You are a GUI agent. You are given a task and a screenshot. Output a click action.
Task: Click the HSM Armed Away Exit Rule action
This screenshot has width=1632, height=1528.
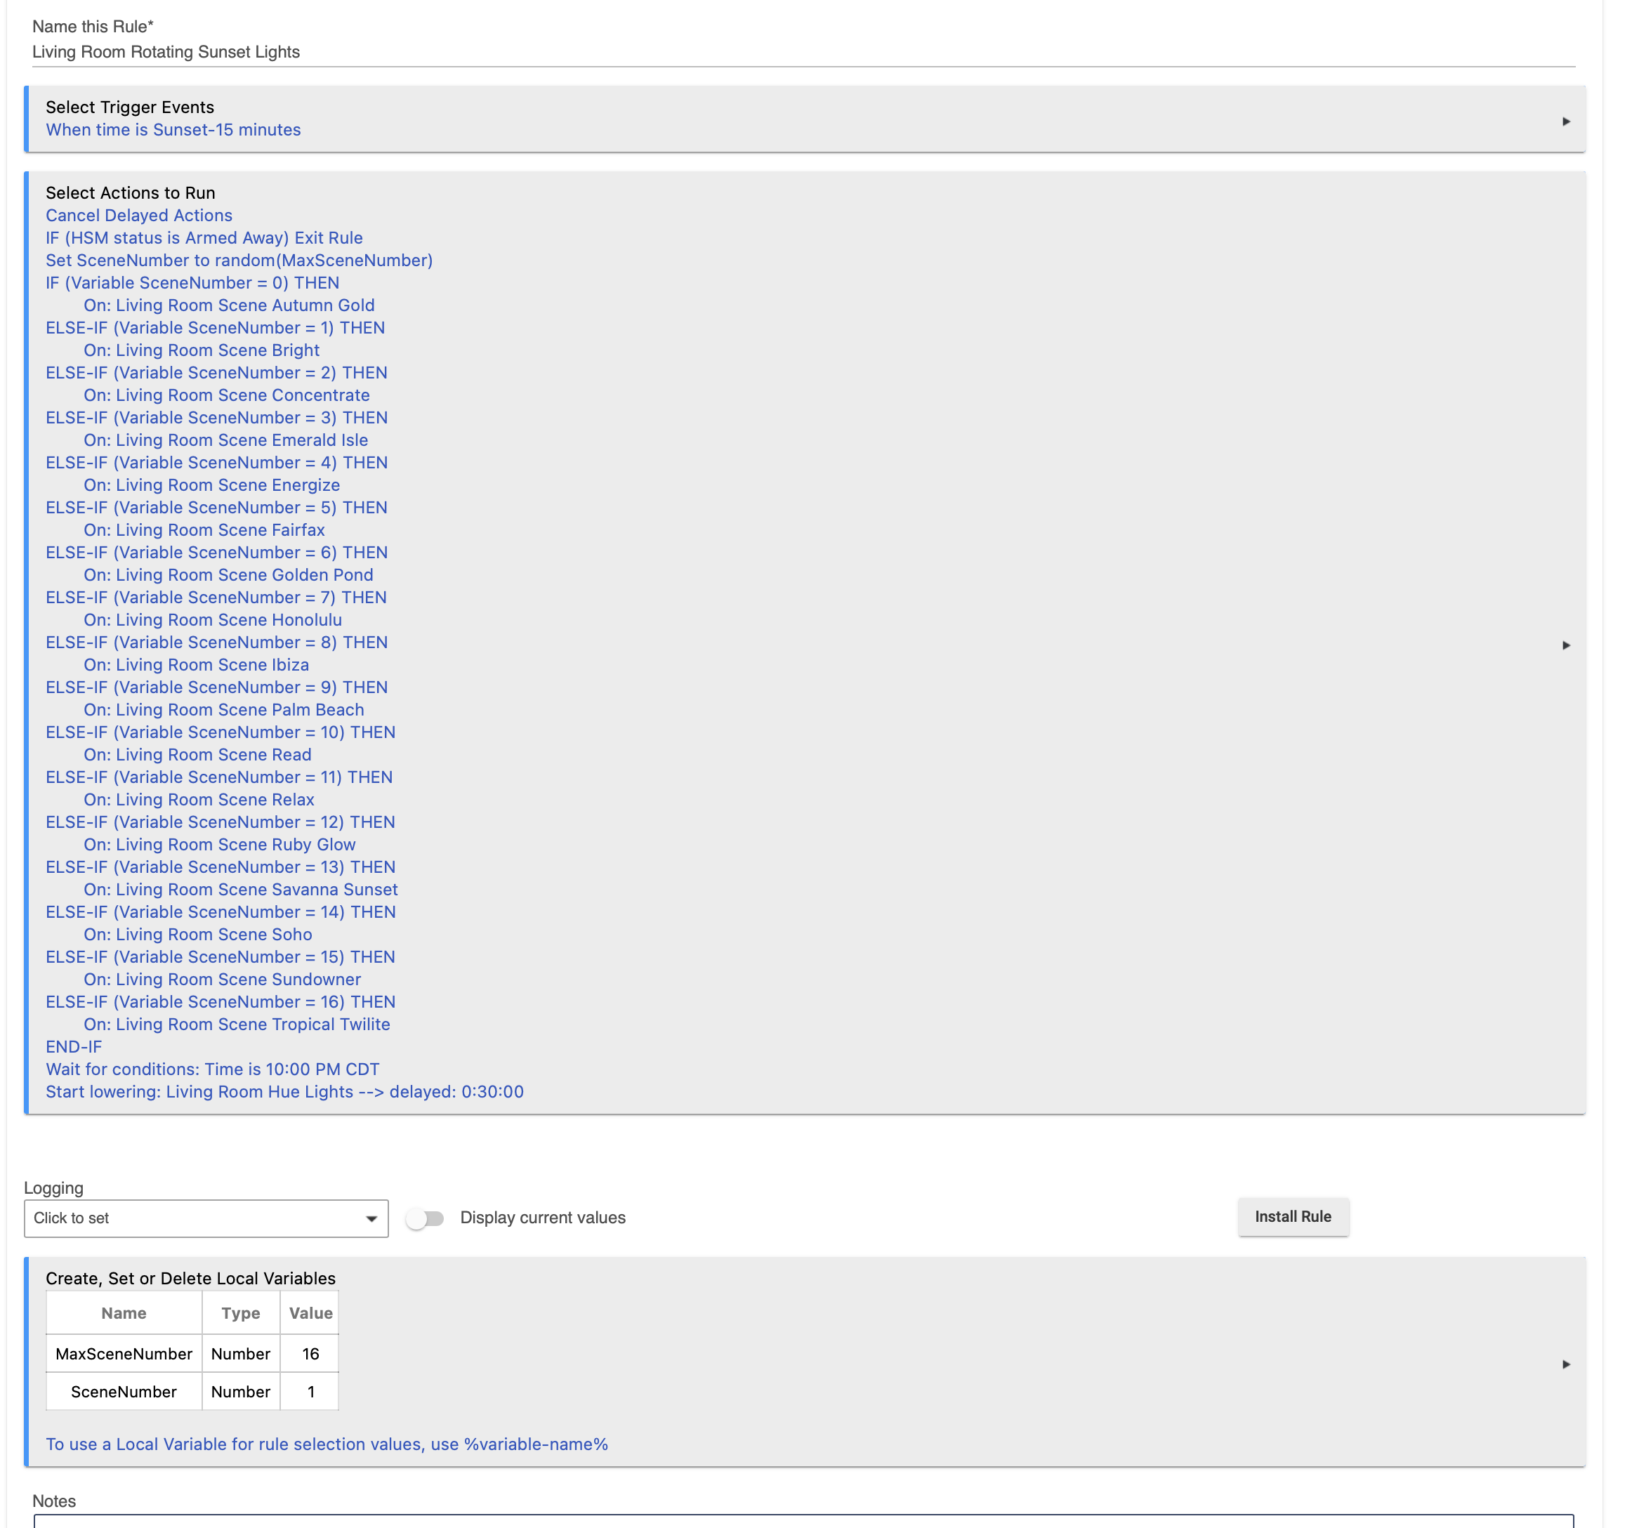204,238
